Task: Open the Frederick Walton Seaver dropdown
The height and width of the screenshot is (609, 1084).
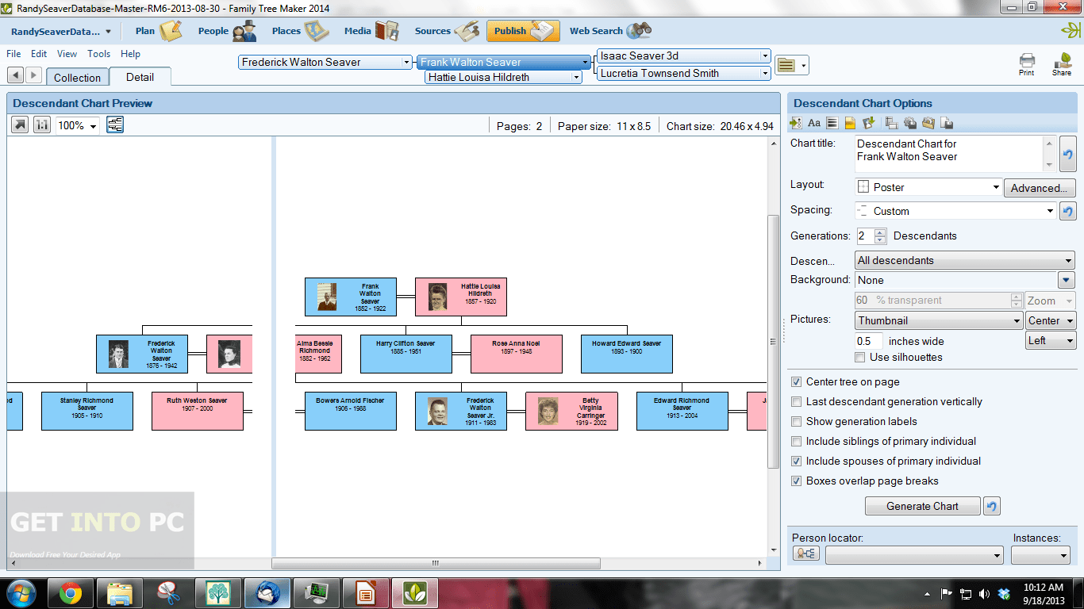Action: [x=325, y=62]
